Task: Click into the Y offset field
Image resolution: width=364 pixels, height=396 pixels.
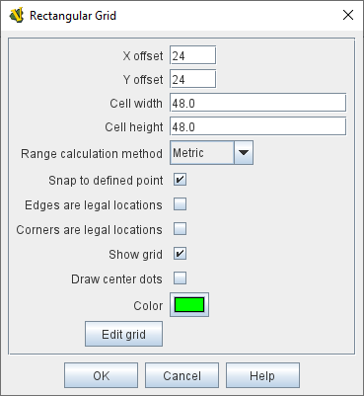Action: pyautogui.click(x=192, y=79)
